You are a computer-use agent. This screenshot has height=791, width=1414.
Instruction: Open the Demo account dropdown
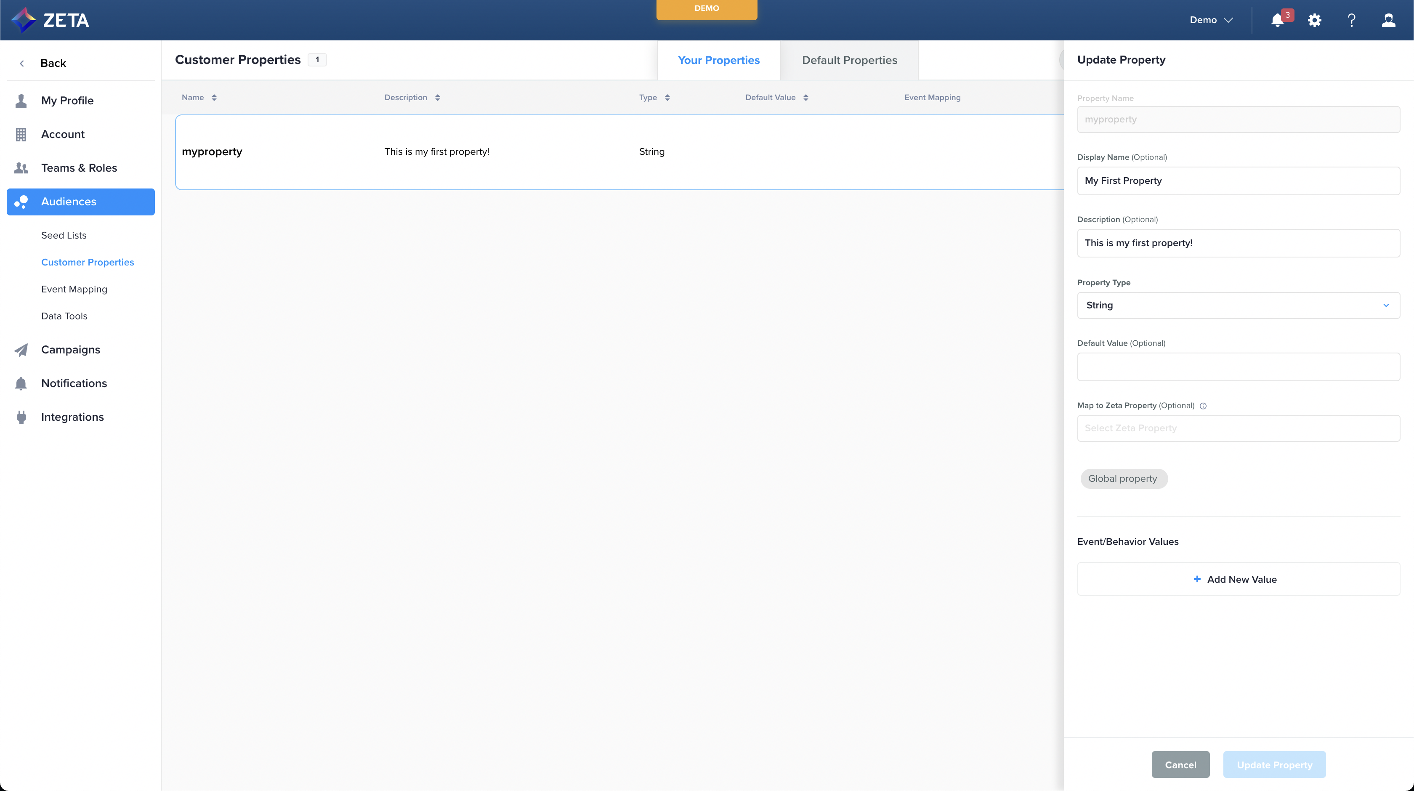pyautogui.click(x=1212, y=20)
